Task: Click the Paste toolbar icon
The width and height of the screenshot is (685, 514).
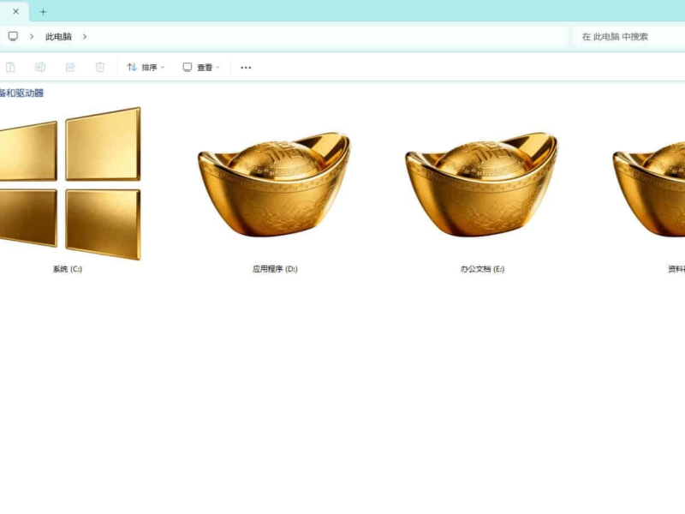Action: [x=10, y=67]
